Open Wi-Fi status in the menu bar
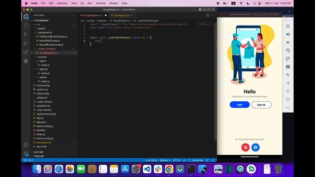 click(241, 3)
